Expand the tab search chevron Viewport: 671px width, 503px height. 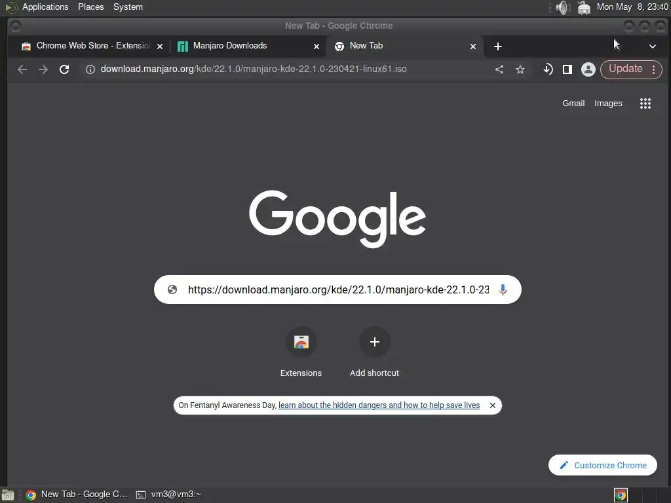coord(653,47)
